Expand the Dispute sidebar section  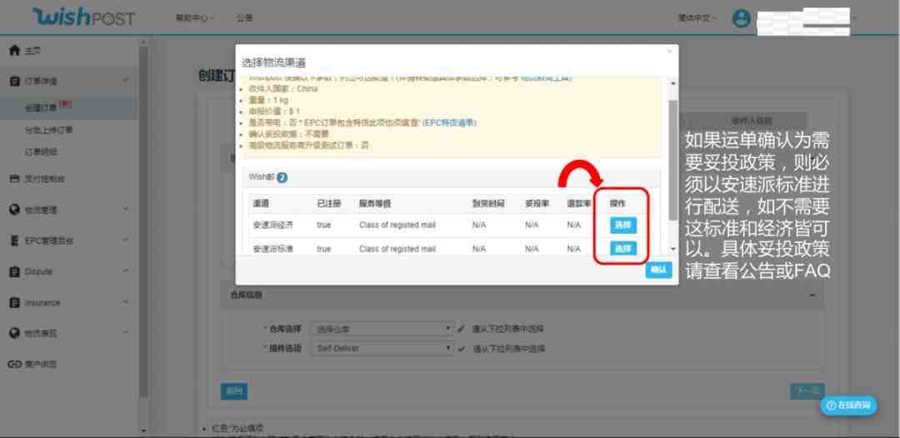(x=126, y=271)
